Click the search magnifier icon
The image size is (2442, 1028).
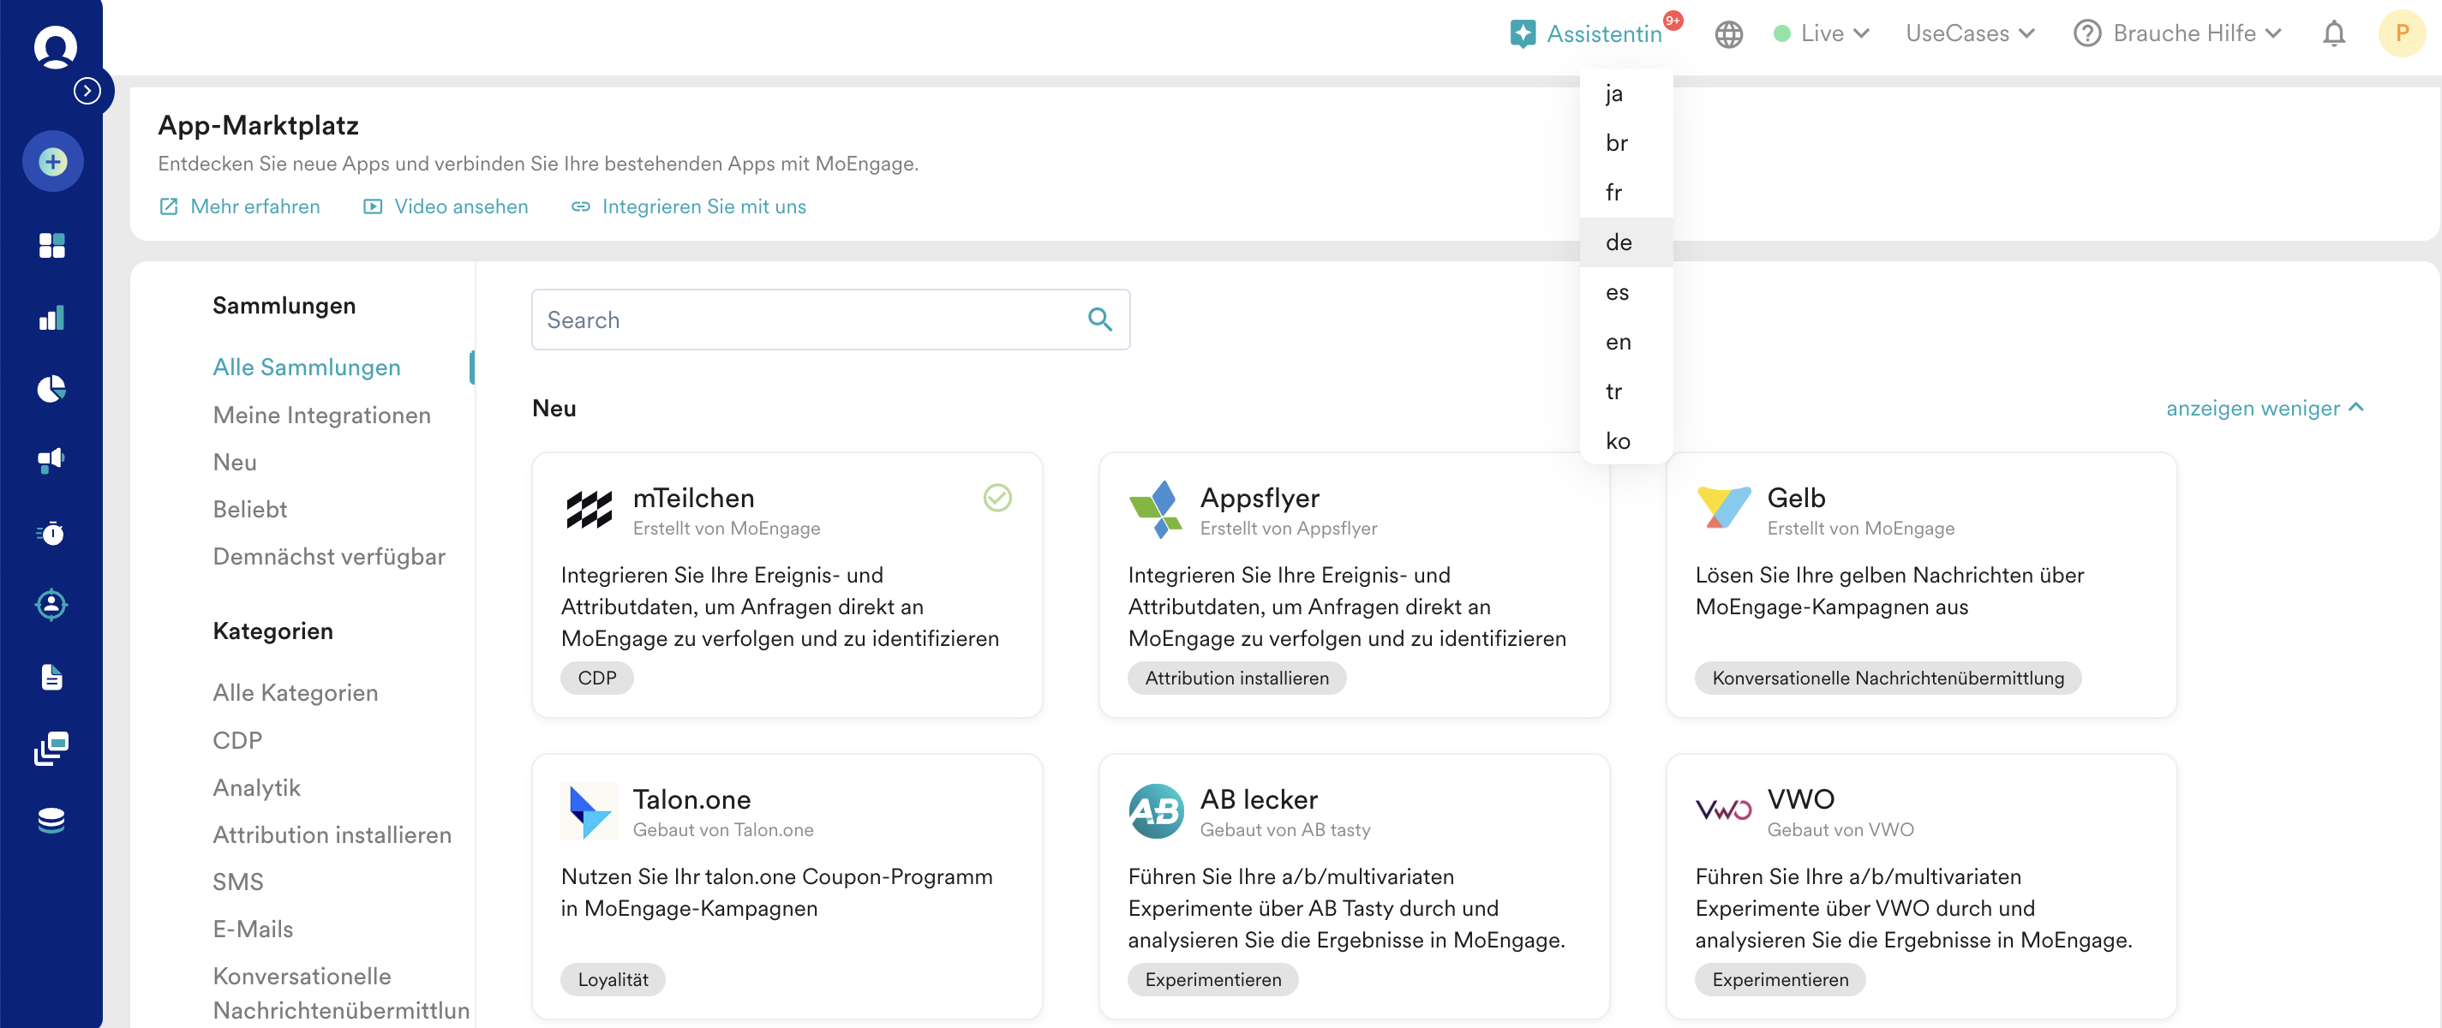click(x=1098, y=320)
